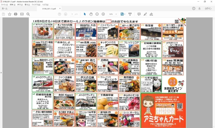Screen dimensions: 215x128
Task: Print the document with printer icon
Action: (x=16, y=14)
